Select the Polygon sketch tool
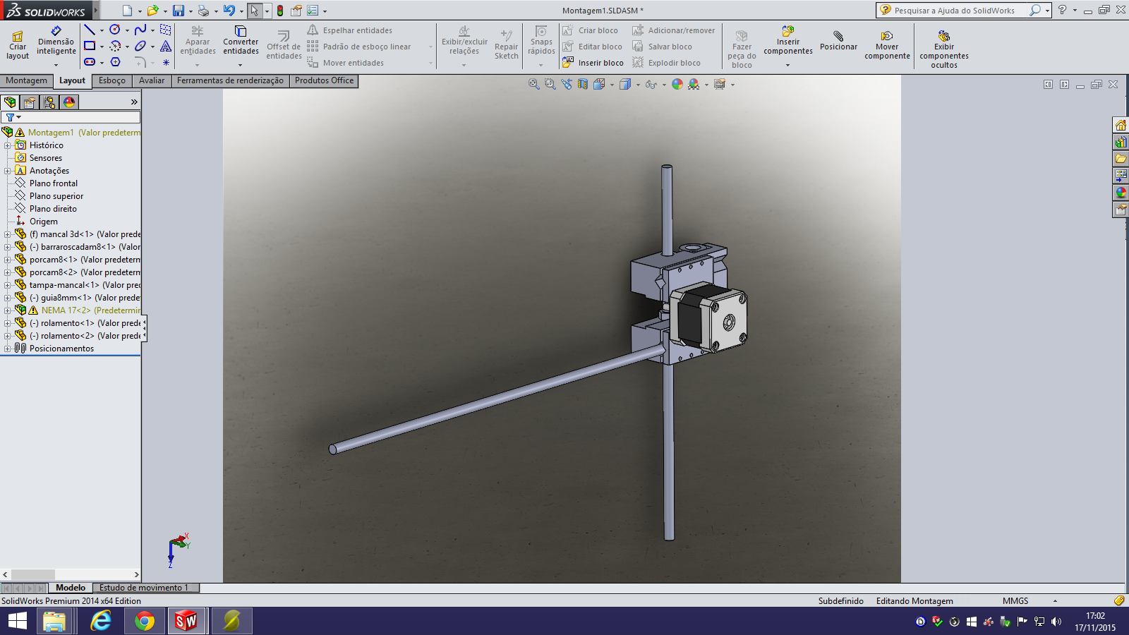This screenshot has width=1129, height=635. click(x=115, y=62)
